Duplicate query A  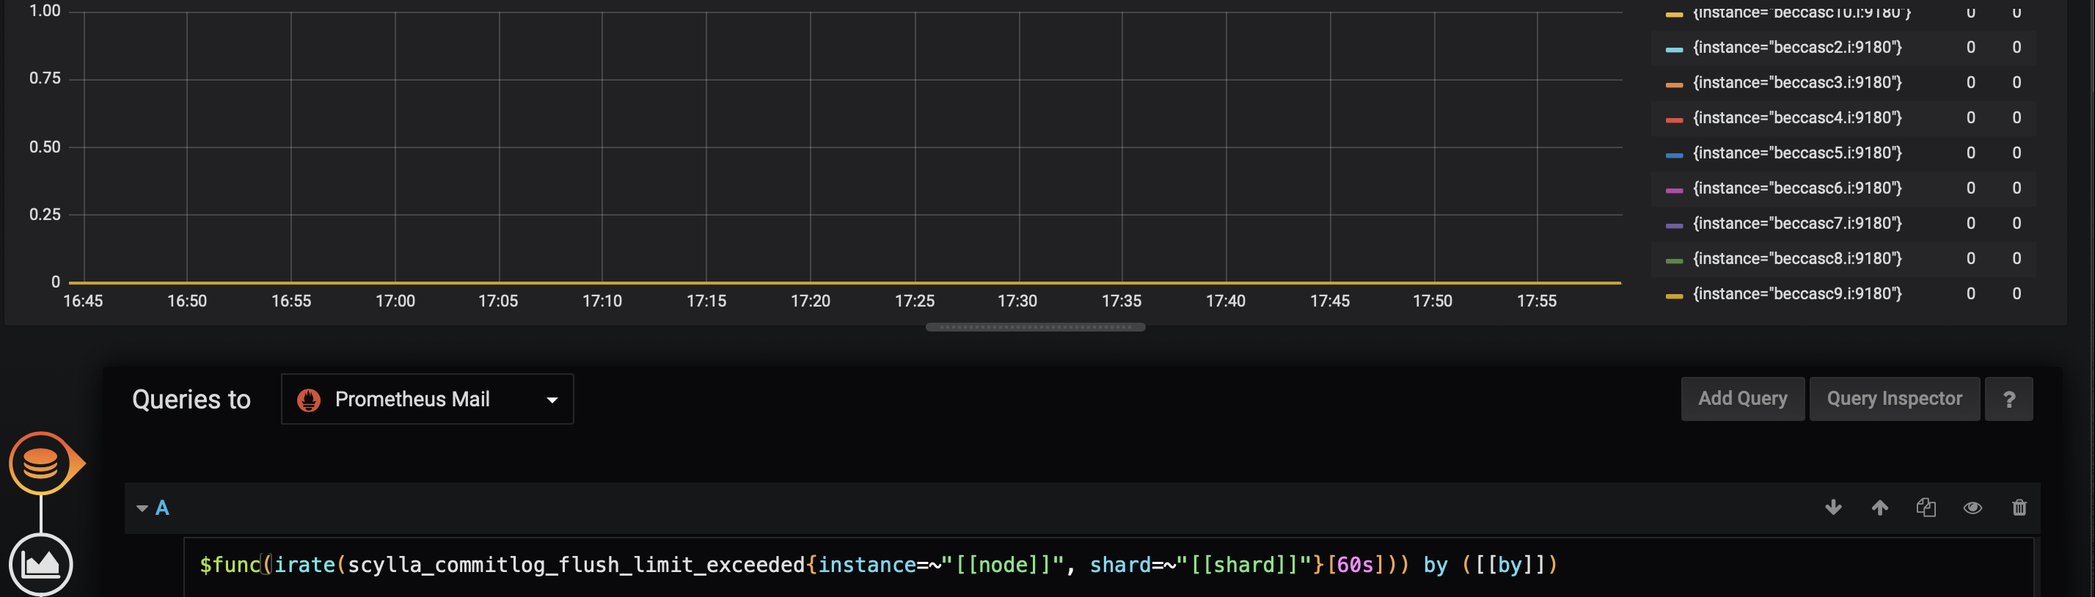click(x=1926, y=508)
